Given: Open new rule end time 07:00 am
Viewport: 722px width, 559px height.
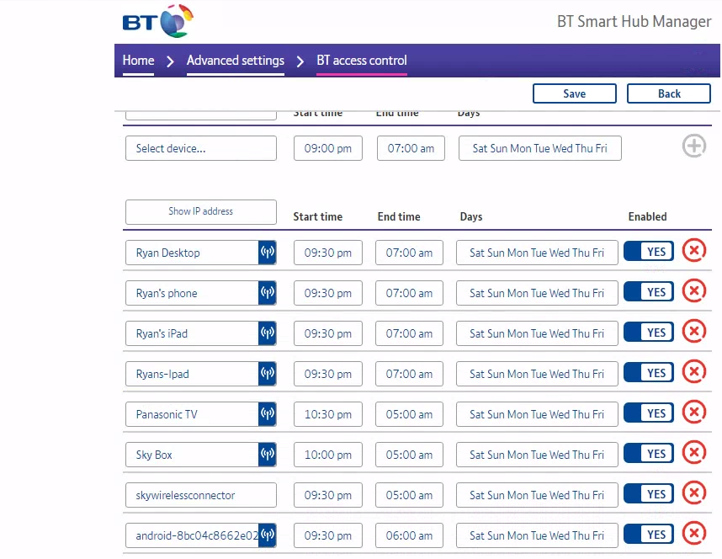Looking at the screenshot, I should [411, 148].
